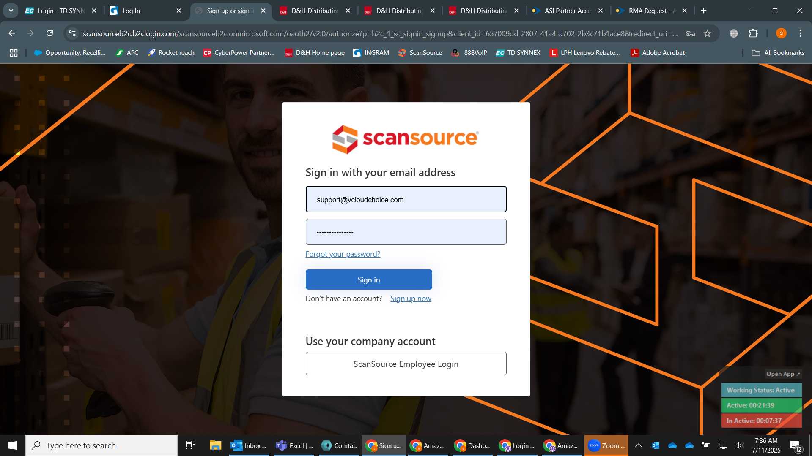The image size is (812, 456).
Task: Open the saved password key icon
Action: (690, 33)
